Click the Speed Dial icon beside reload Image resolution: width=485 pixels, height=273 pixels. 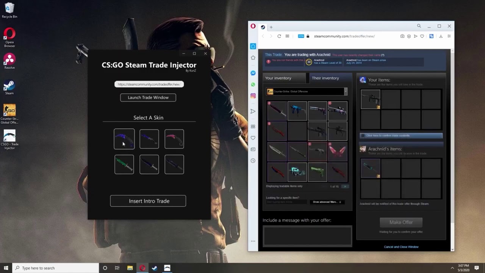[287, 36]
